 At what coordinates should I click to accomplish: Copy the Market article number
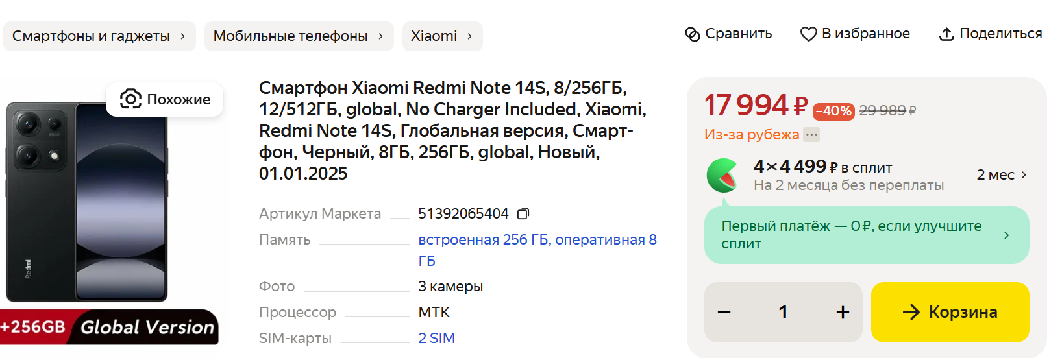(523, 213)
